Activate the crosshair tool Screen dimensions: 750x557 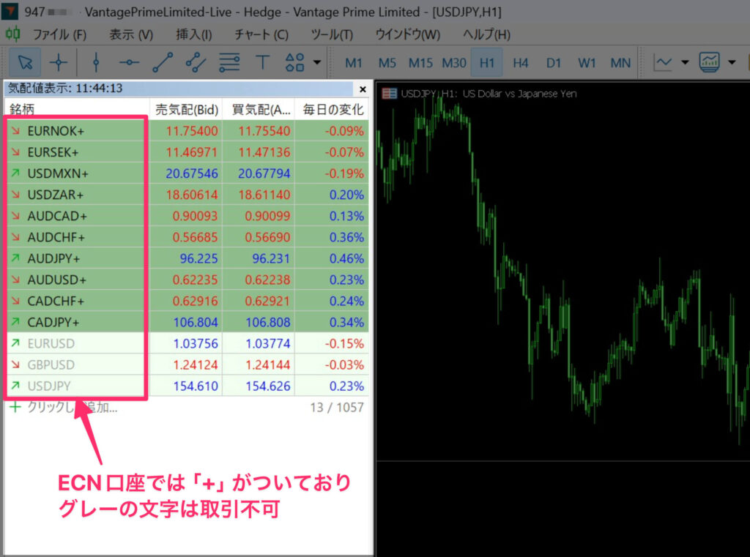(59, 62)
